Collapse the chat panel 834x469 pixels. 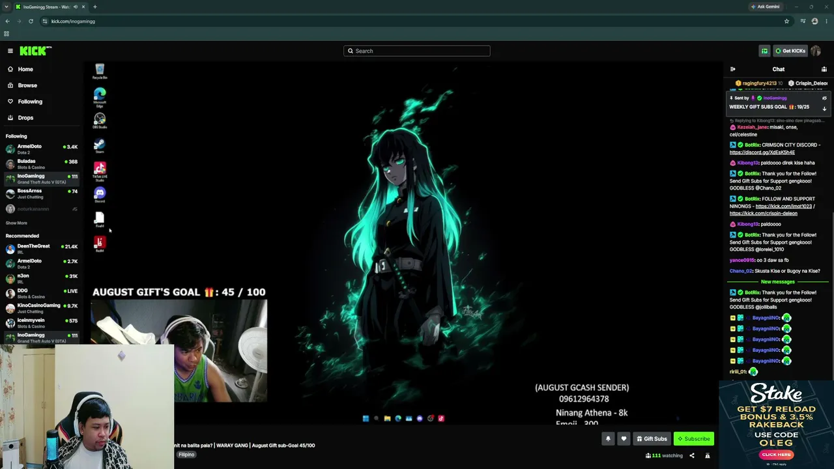click(x=733, y=69)
